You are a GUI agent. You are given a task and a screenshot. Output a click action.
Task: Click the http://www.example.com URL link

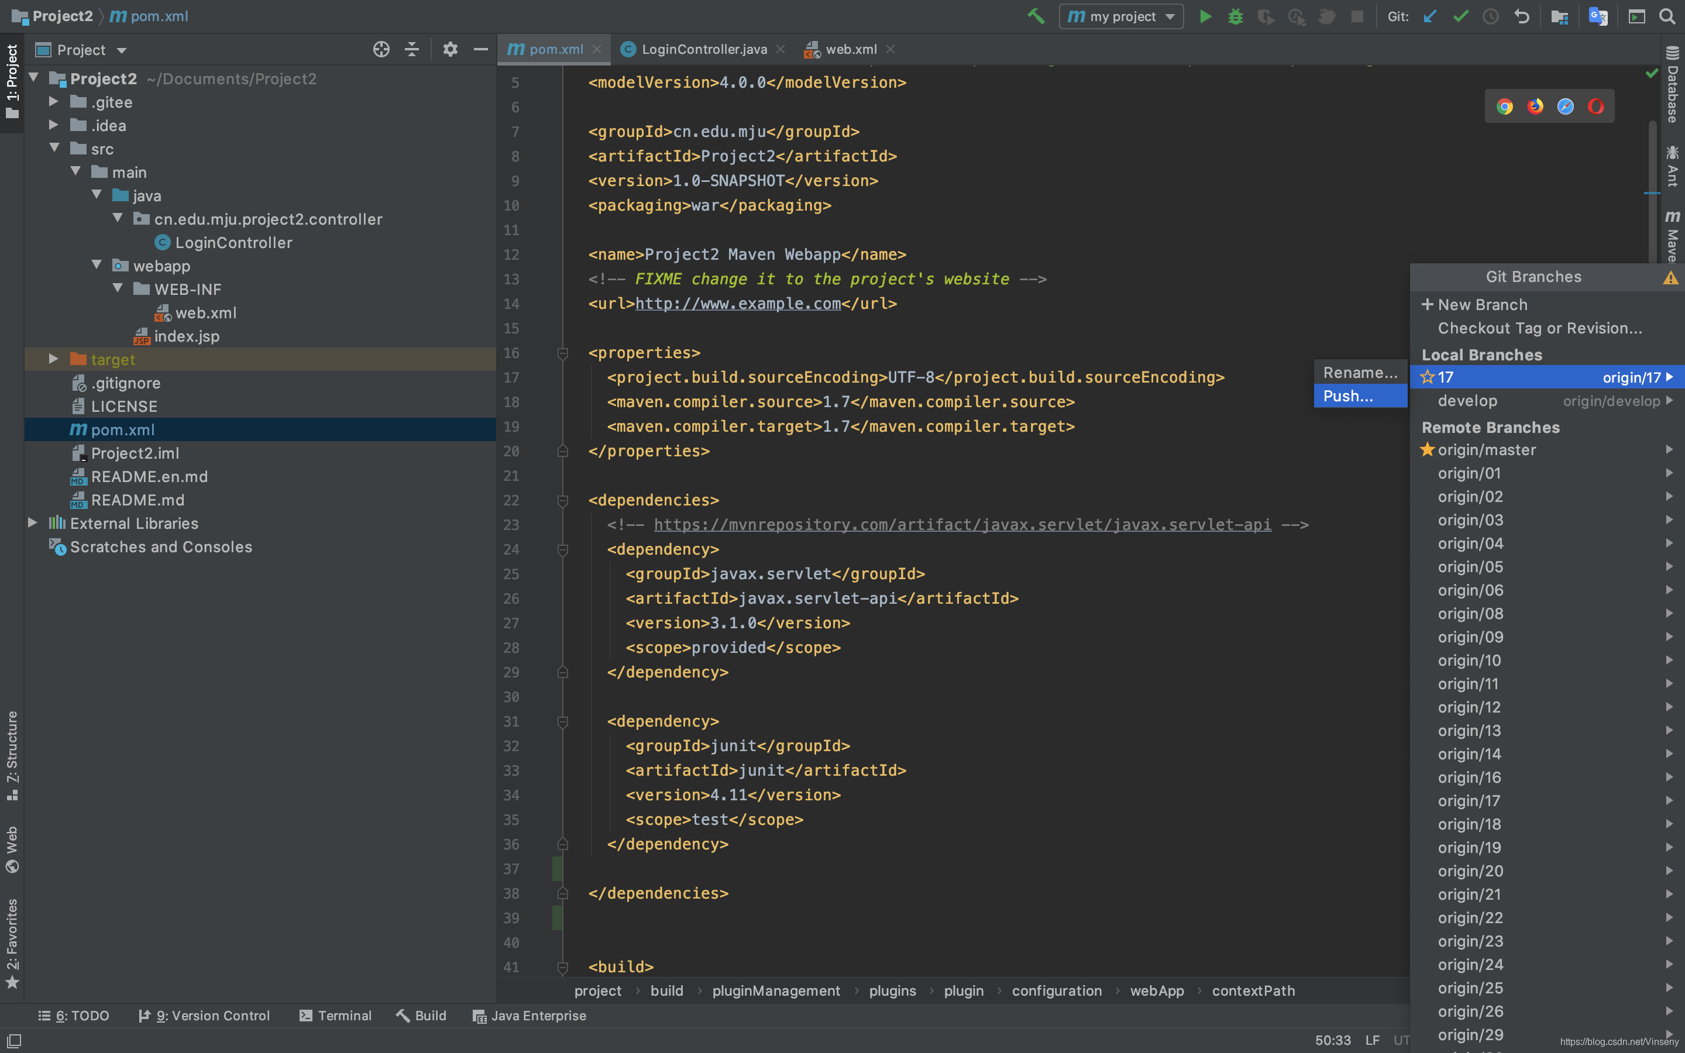point(739,302)
